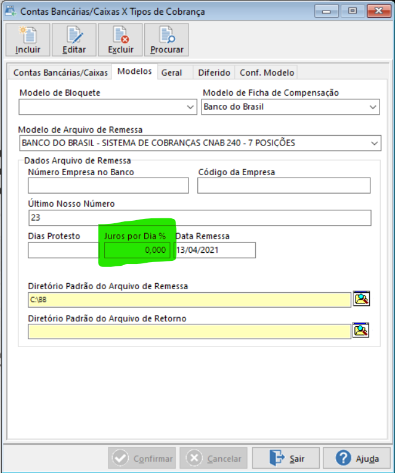Screen dimensions: 395x473
Task: Expand Modelo de Arquivo de Remessa dropdown
Action: (x=374, y=143)
